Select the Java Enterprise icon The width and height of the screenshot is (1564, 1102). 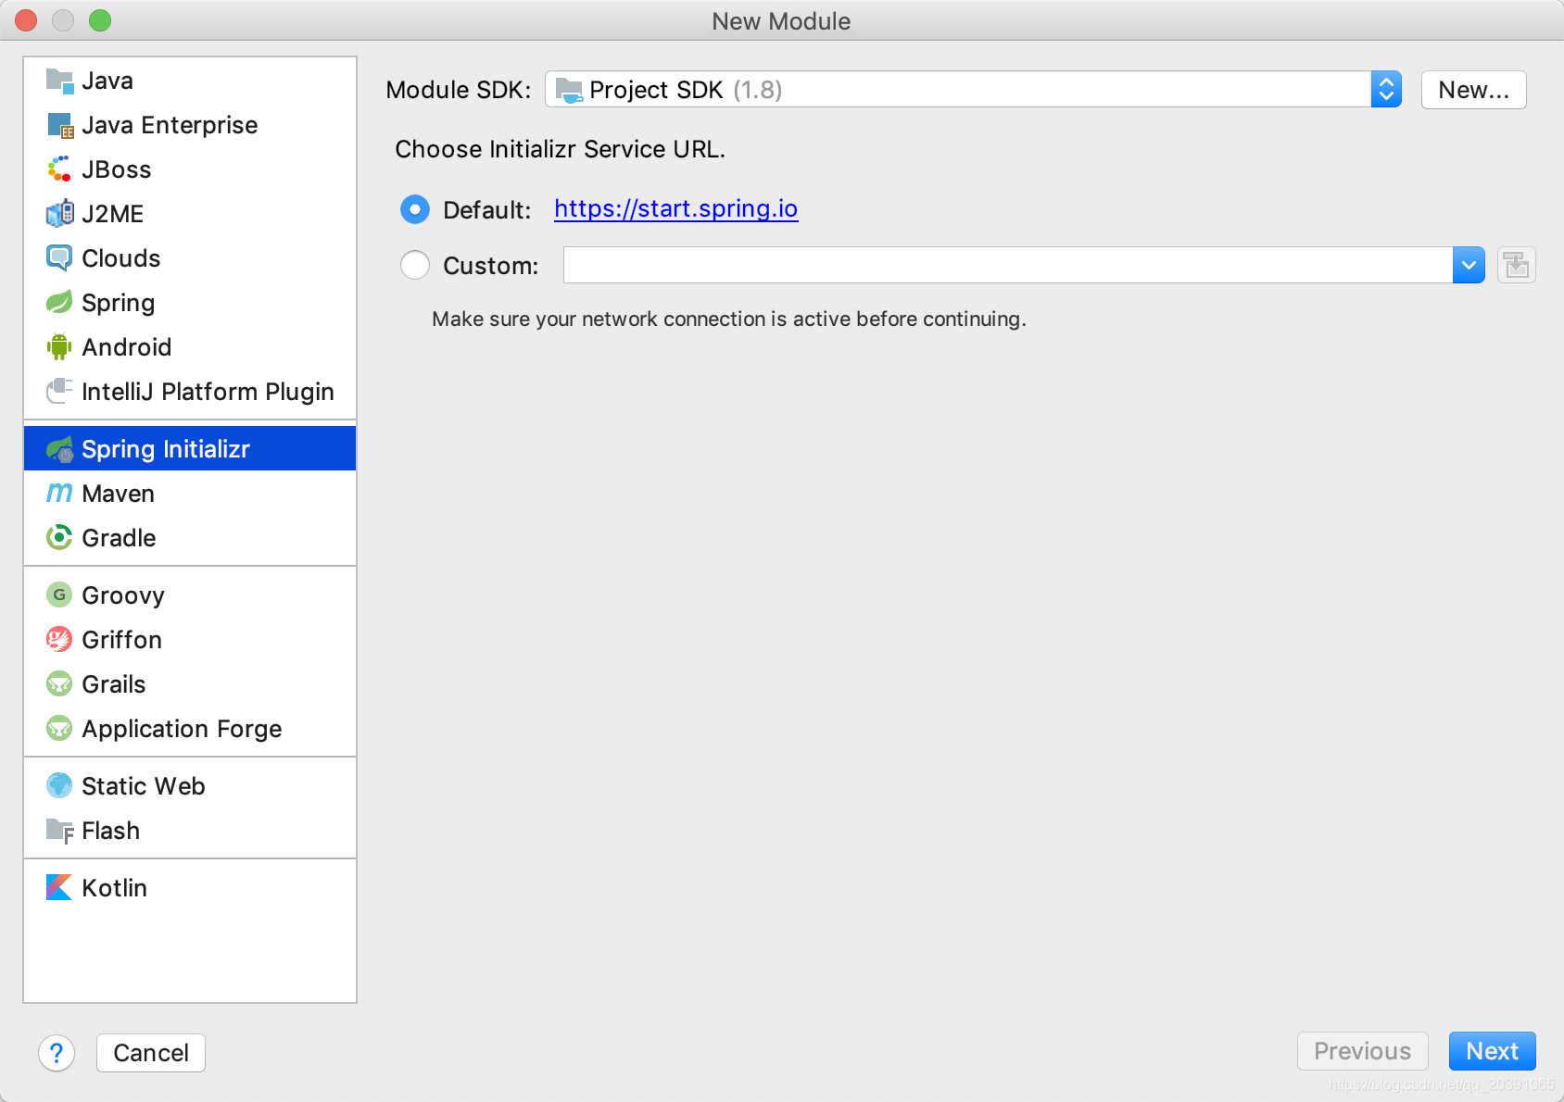tap(59, 125)
